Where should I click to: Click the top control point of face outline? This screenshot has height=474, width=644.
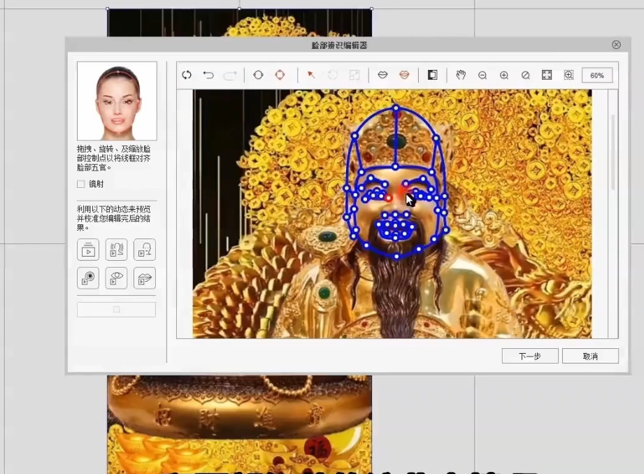tap(396, 108)
